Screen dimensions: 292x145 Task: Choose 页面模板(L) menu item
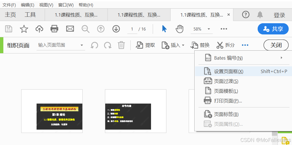(x=243, y=91)
